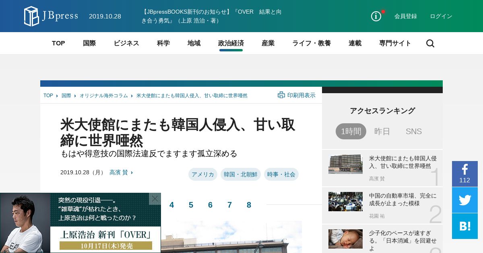The height and width of the screenshot is (253, 483).
Task: Open the search magnifier icon
Action: tap(430, 43)
